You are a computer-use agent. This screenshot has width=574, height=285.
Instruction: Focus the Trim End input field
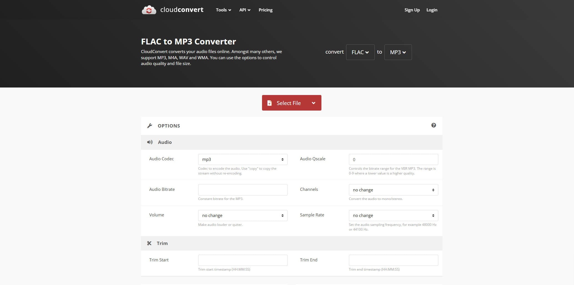point(393,260)
